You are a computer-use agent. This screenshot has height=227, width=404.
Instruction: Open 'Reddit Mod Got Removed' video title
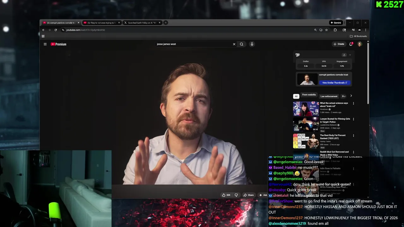334,153
